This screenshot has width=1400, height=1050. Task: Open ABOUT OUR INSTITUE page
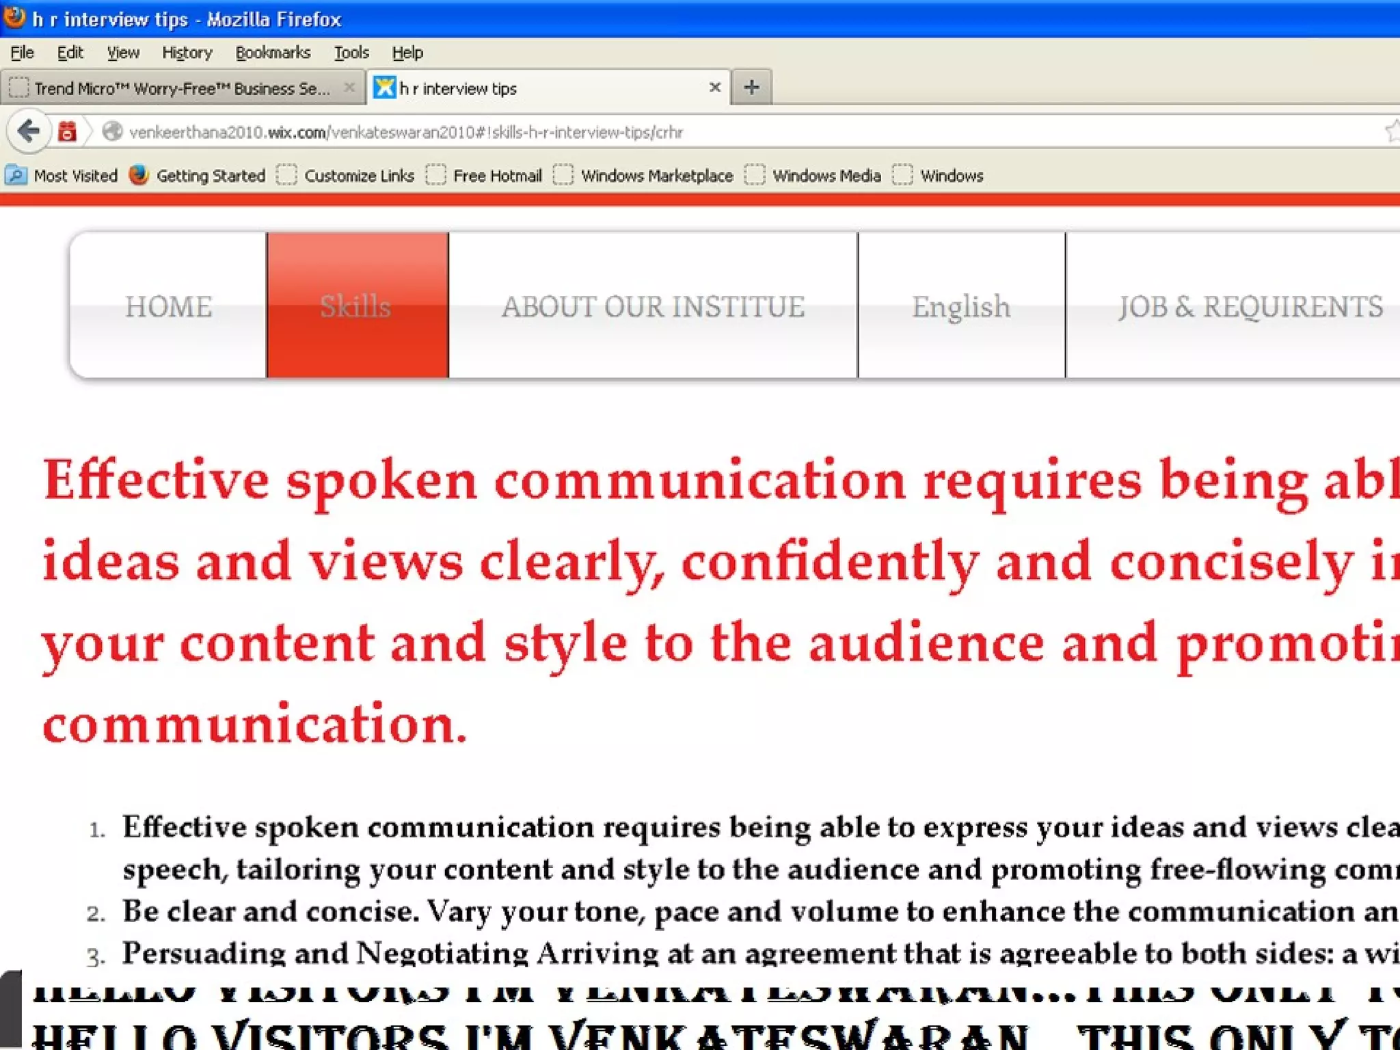coord(653,306)
